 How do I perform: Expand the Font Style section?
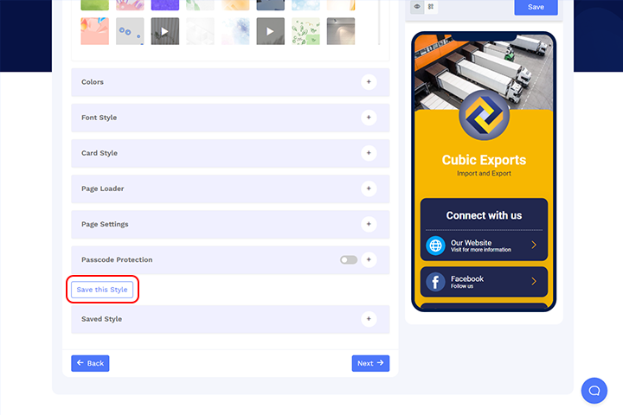click(369, 118)
